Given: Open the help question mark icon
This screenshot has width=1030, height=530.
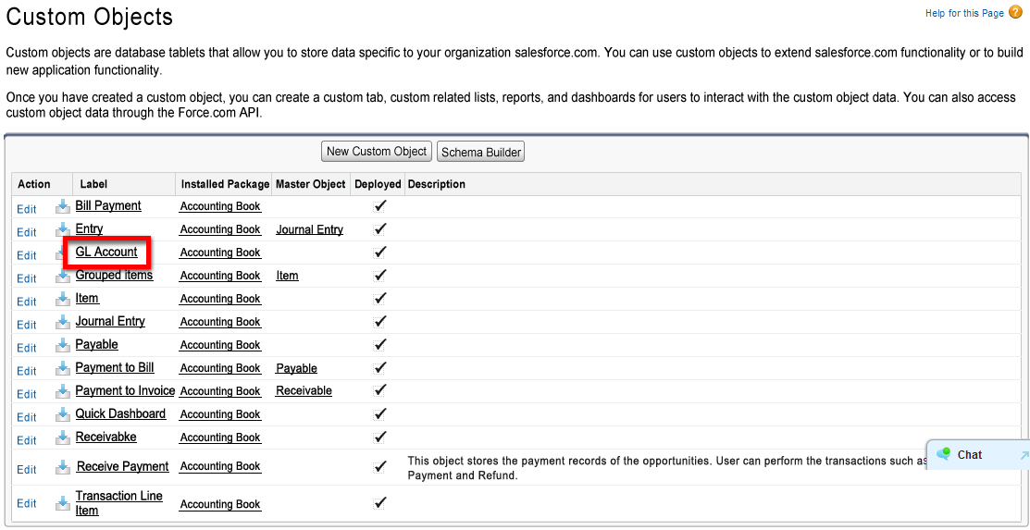Looking at the screenshot, I should click(x=1015, y=12).
